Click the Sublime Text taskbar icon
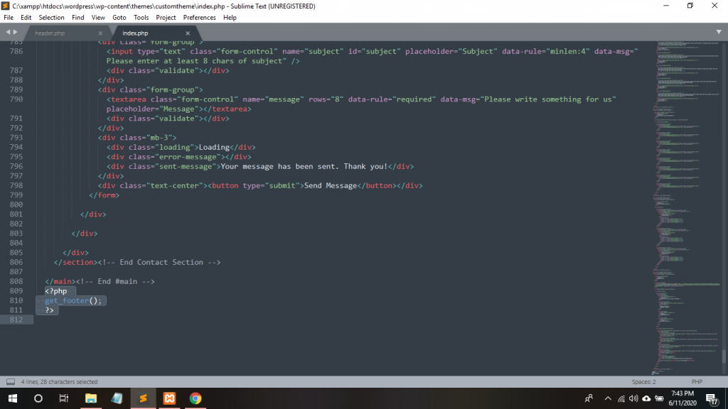The height and width of the screenshot is (409, 728). tap(143, 398)
